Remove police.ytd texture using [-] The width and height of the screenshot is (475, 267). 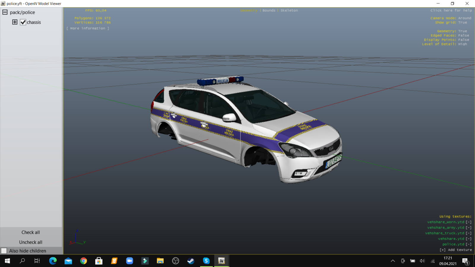coord(468,244)
